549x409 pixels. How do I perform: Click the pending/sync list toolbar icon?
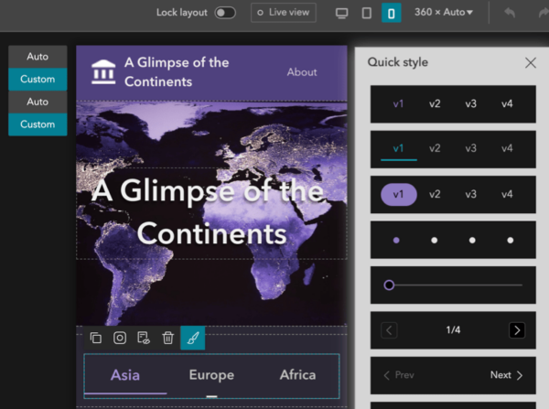[x=144, y=338]
